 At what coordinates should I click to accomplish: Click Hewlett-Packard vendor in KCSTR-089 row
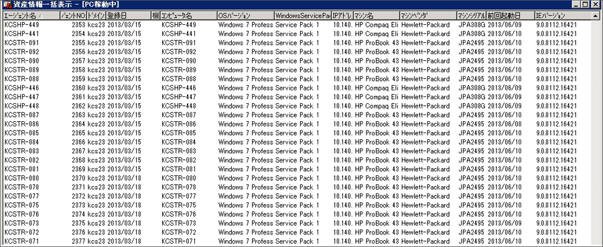(425, 70)
